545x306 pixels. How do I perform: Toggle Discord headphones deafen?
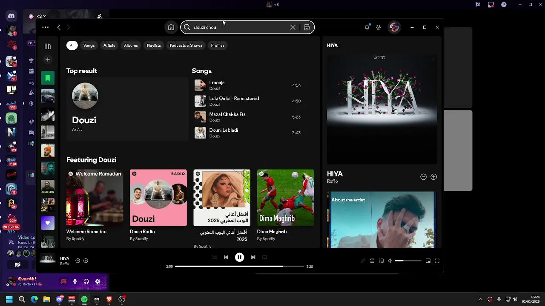86,281
